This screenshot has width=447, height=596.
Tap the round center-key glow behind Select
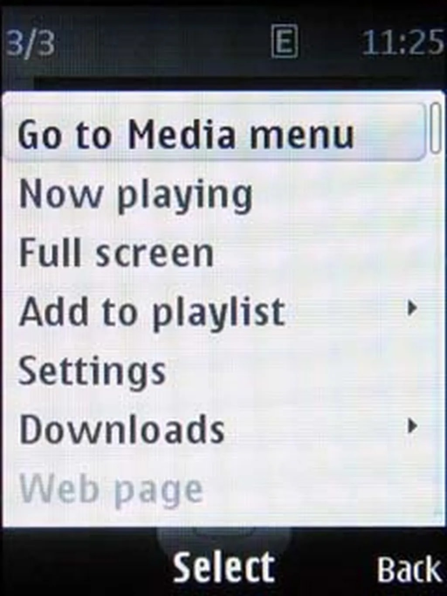pyautogui.click(x=224, y=541)
